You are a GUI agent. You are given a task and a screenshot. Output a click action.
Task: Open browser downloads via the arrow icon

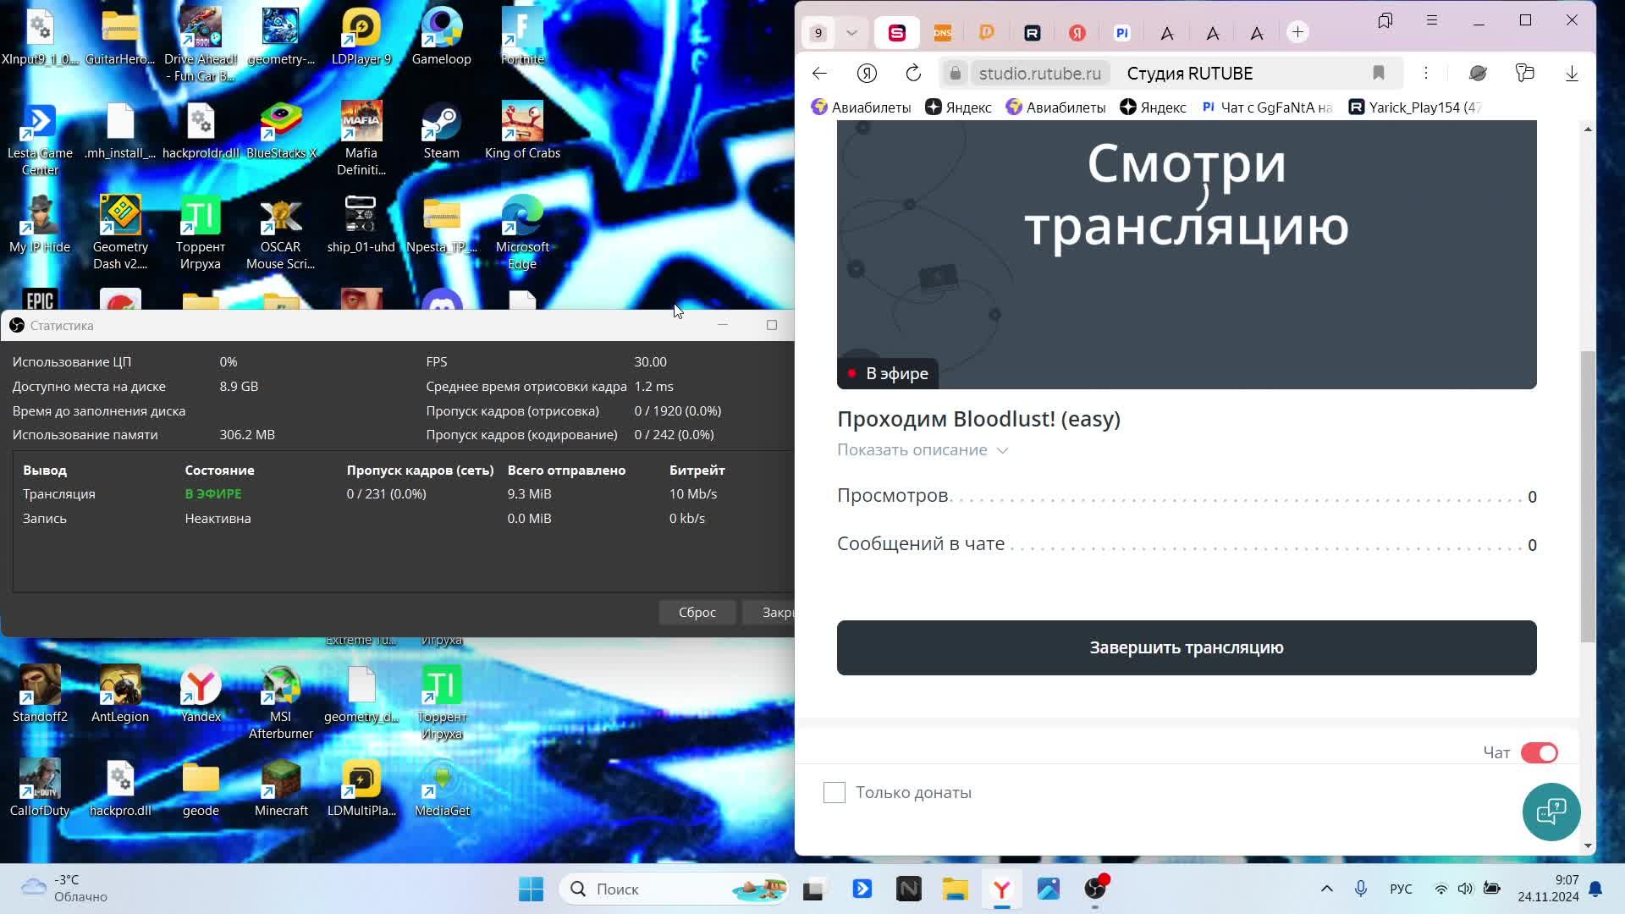1573,74
